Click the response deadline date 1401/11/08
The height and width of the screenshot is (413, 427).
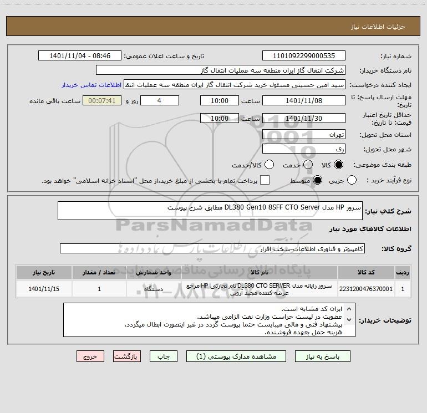click(x=304, y=100)
